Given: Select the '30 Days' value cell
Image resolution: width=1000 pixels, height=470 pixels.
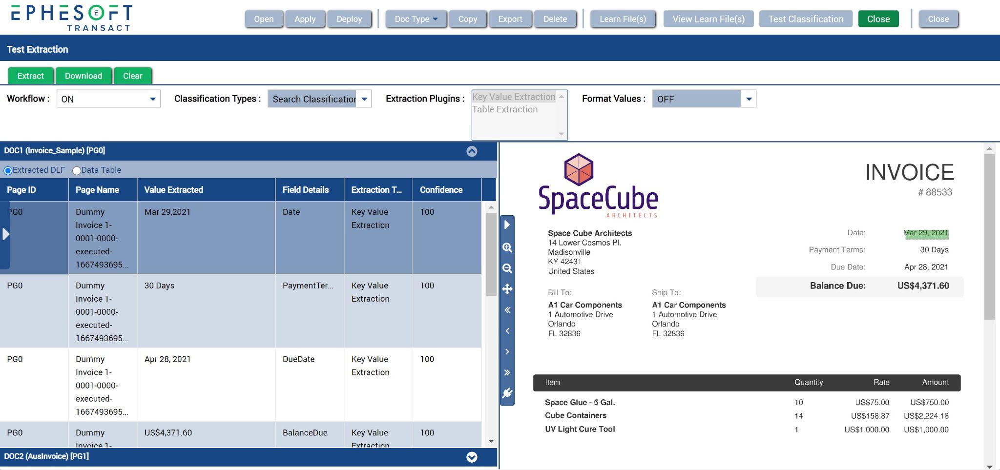Looking at the screenshot, I should (206, 311).
